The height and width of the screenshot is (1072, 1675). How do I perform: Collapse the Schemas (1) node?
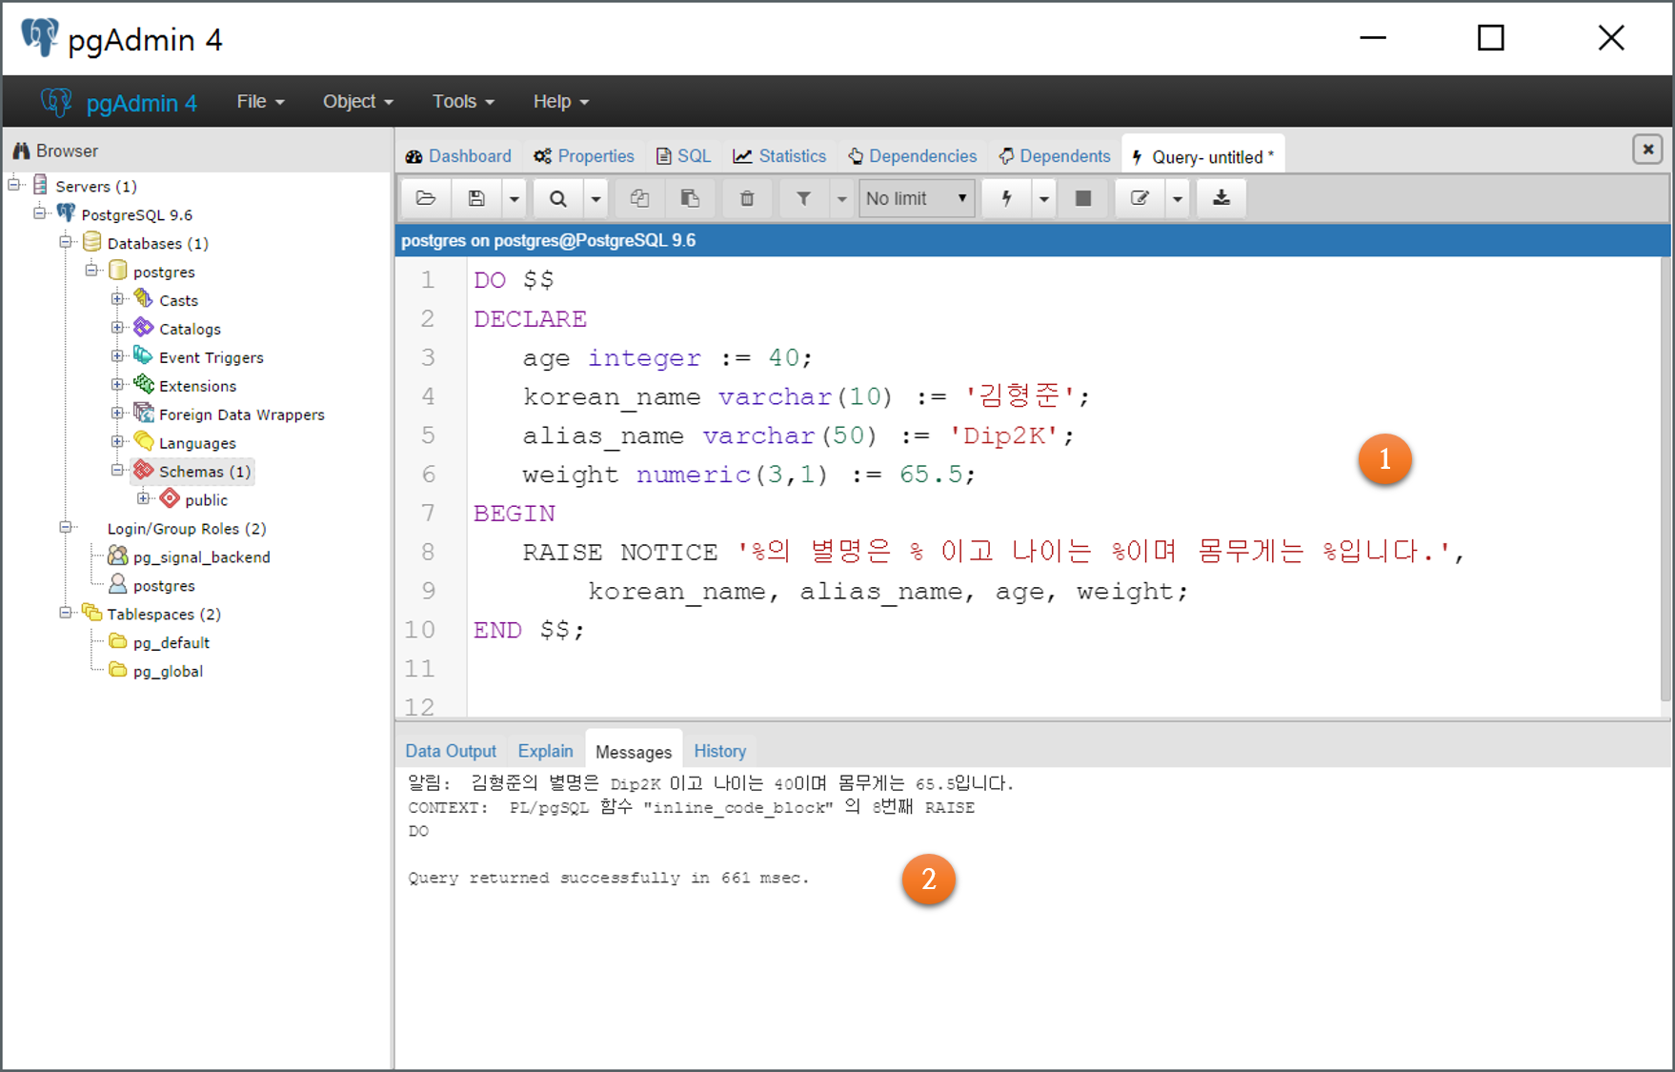[117, 470]
